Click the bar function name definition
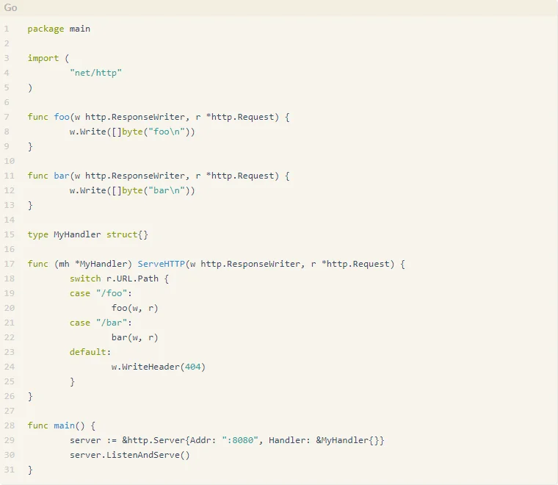 [62, 176]
